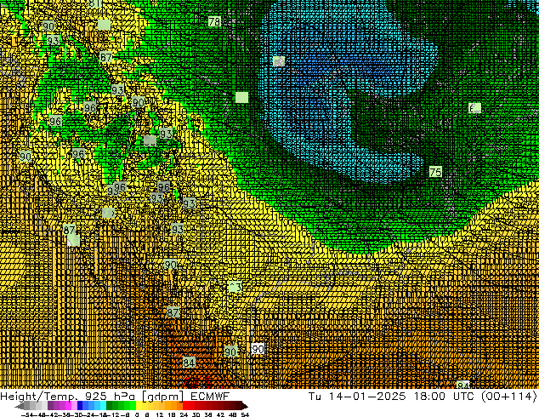This screenshot has height=417, width=539.
Task: Click the white-background "90" label
Action: [258, 349]
